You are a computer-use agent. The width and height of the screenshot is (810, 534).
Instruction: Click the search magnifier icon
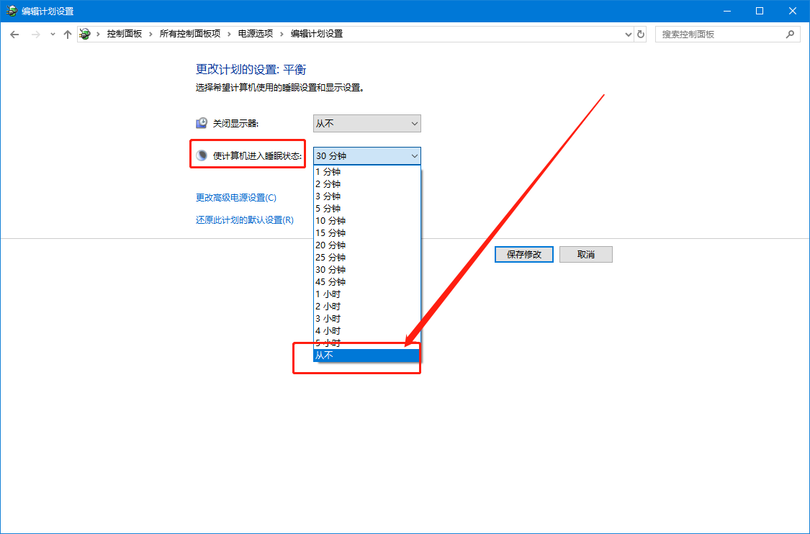pyautogui.click(x=790, y=34)
